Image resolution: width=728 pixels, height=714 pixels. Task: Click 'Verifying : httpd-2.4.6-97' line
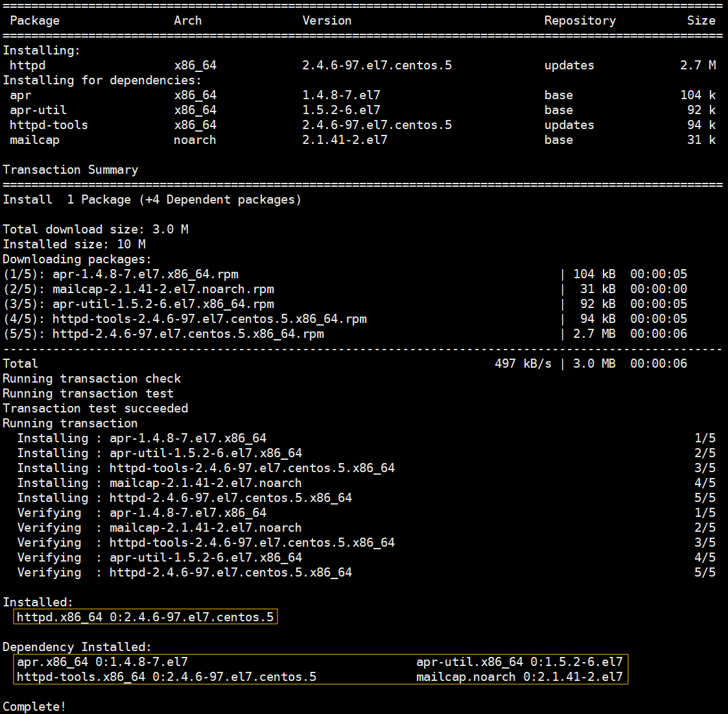click(185, 572)
